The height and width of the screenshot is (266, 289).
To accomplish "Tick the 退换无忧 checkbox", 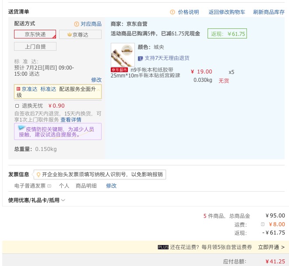I will [17, 106].
